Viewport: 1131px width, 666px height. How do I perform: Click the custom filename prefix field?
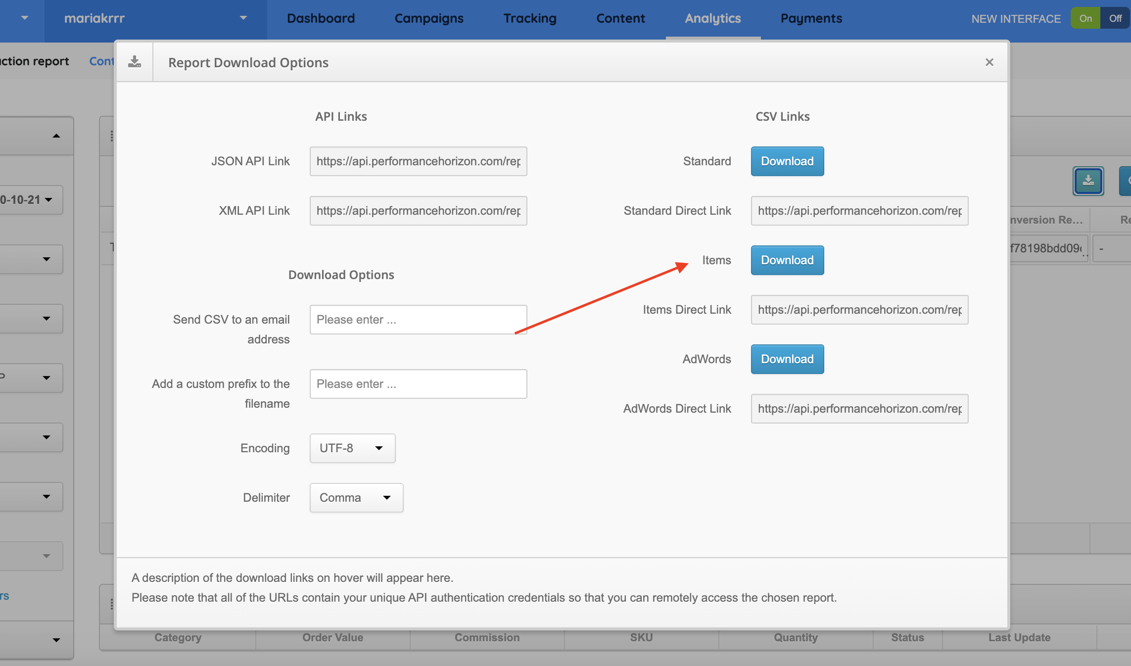[x=418, y=384]
